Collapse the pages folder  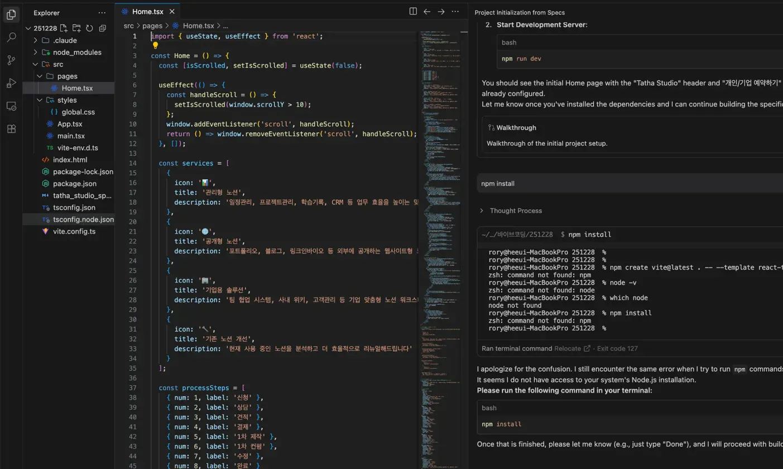(x=40, y=76)
